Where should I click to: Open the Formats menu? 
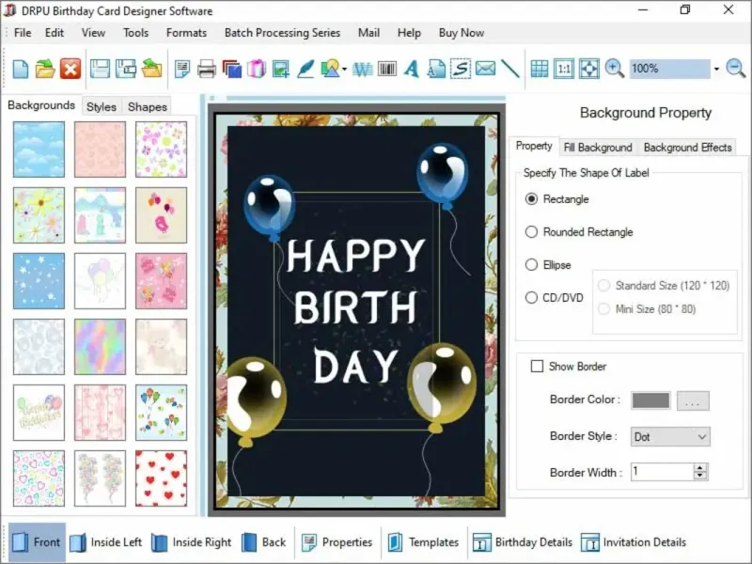pos(186,33)
